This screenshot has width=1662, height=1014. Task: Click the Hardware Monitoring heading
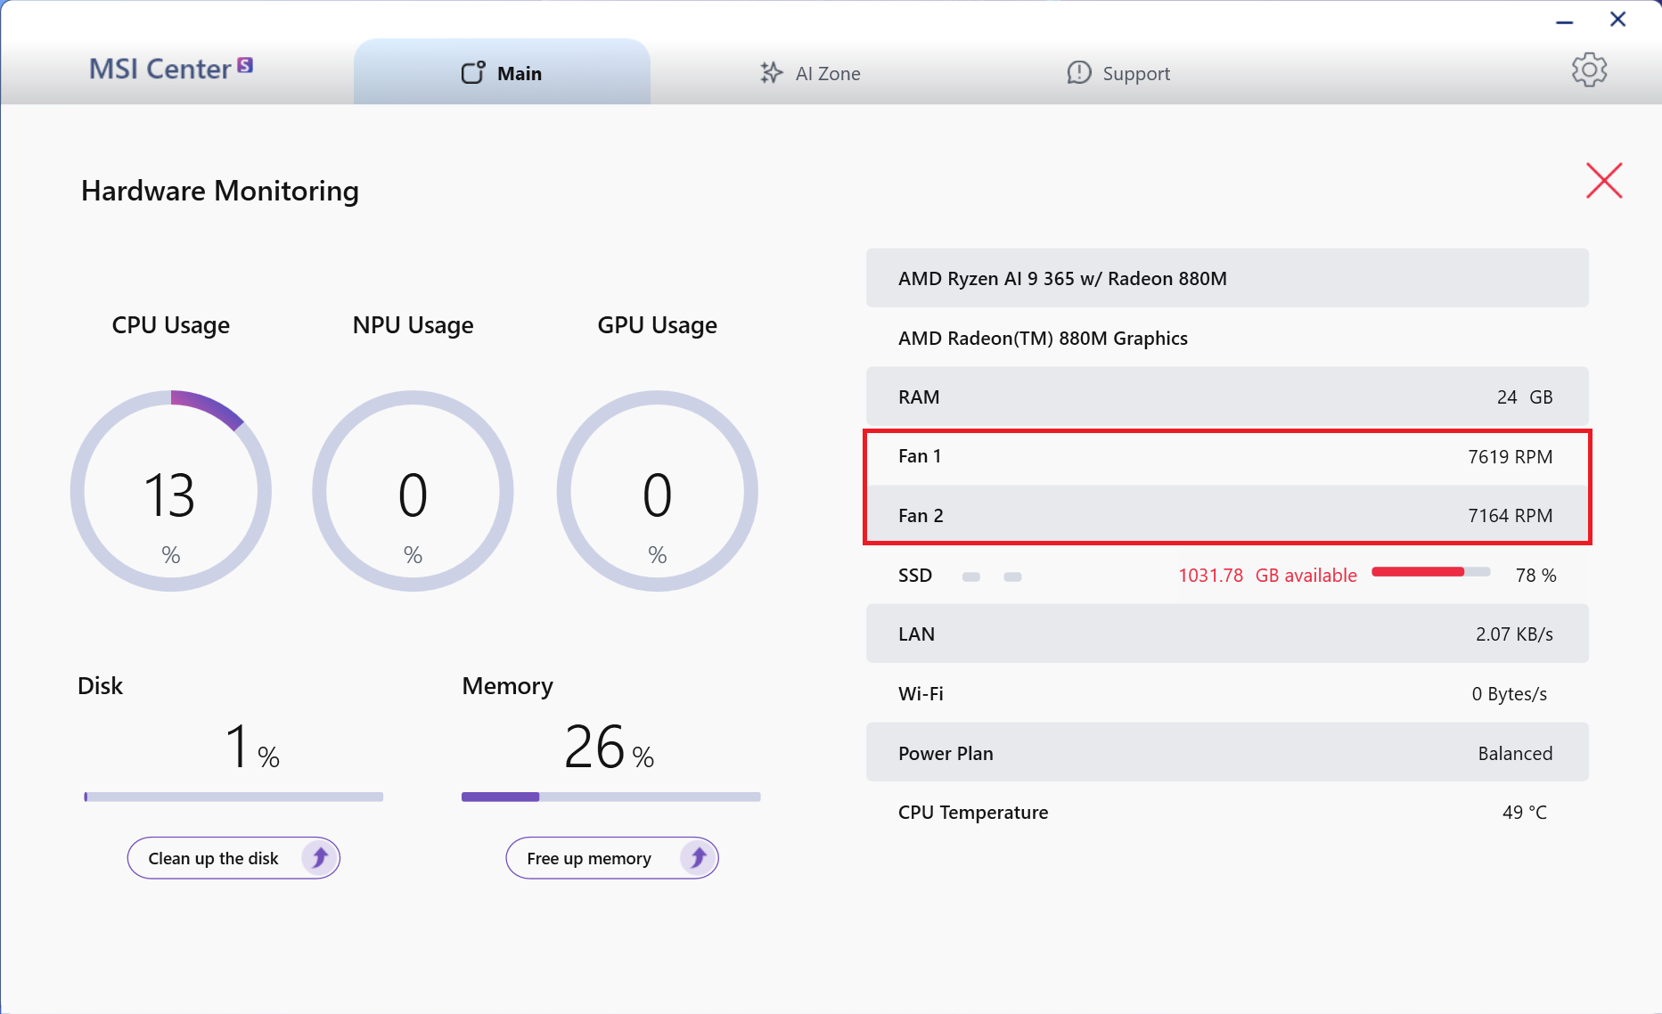(220, 191)
